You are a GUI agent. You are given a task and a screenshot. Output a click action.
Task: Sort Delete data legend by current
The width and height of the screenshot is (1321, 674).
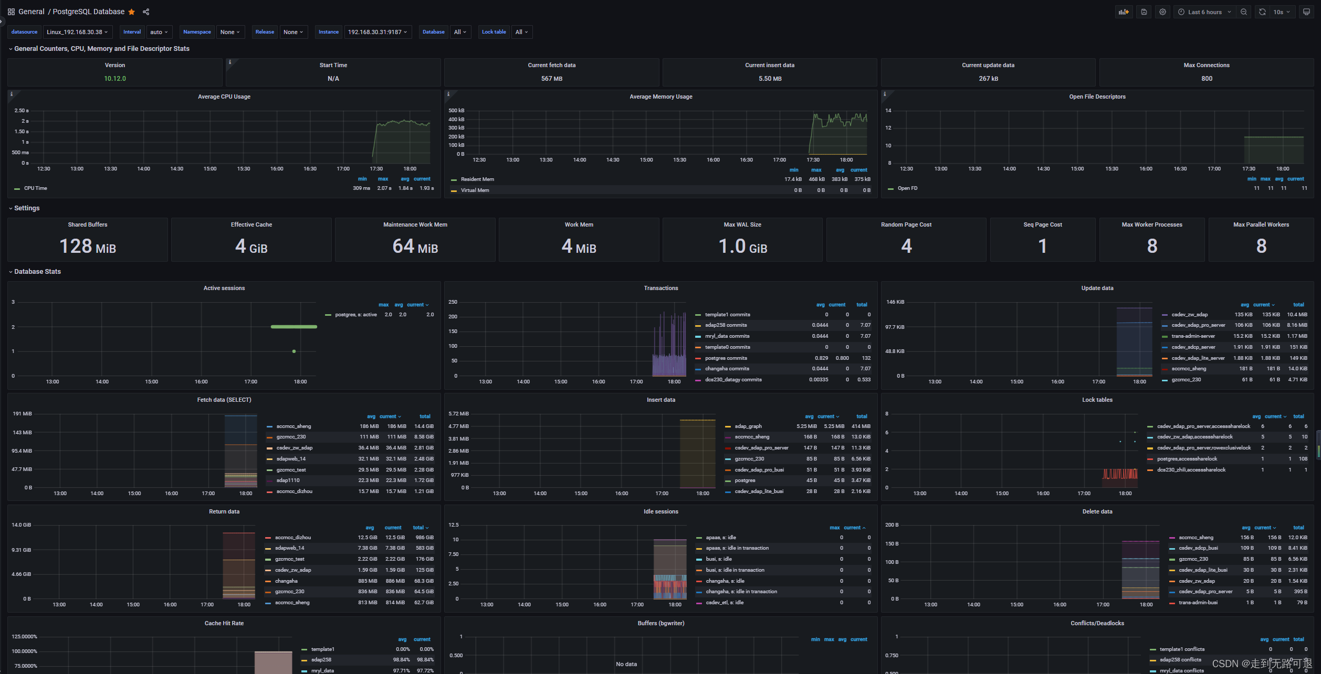[x=1265, y=528]
